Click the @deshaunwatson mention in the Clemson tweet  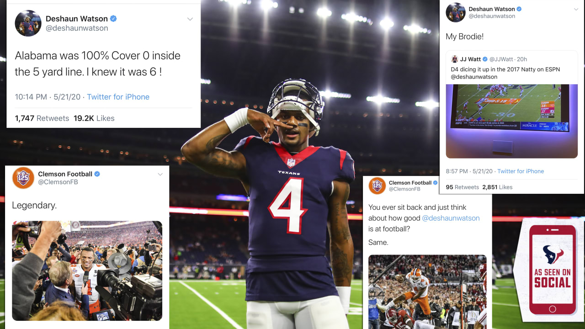click(451, 218)
